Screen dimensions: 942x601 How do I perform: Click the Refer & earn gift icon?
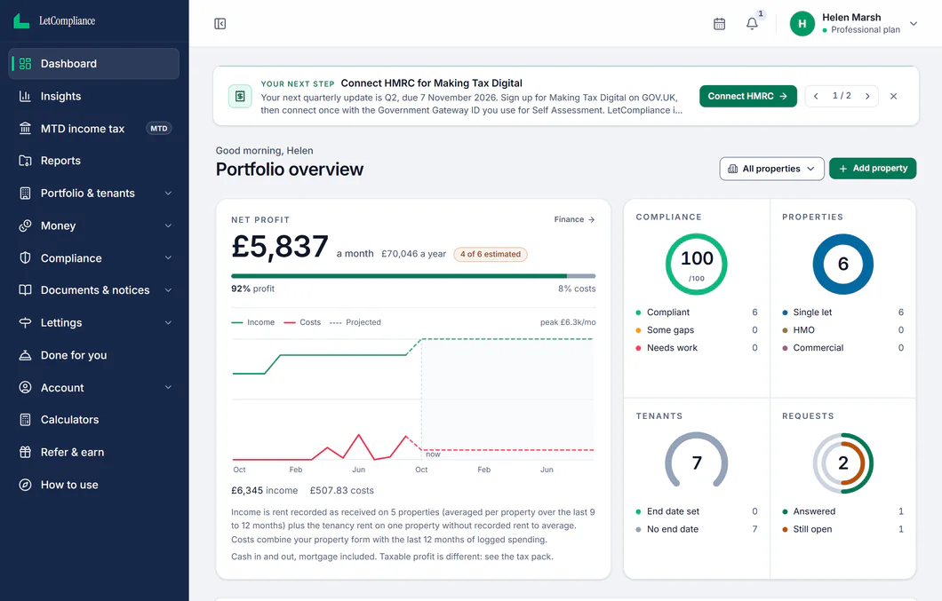(x=25, y=452)
